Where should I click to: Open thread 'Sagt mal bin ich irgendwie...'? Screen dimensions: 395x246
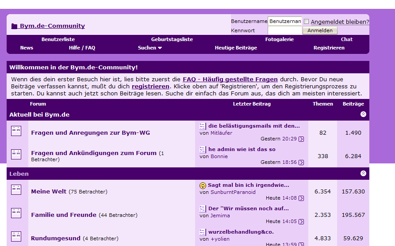pyautogui.click(x=249, y=185)
